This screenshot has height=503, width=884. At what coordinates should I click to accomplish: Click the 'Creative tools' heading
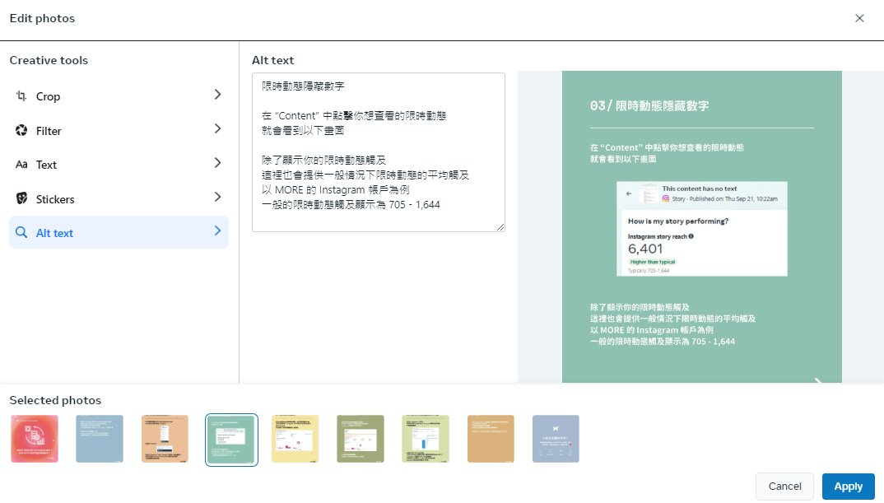coord(49,60)
